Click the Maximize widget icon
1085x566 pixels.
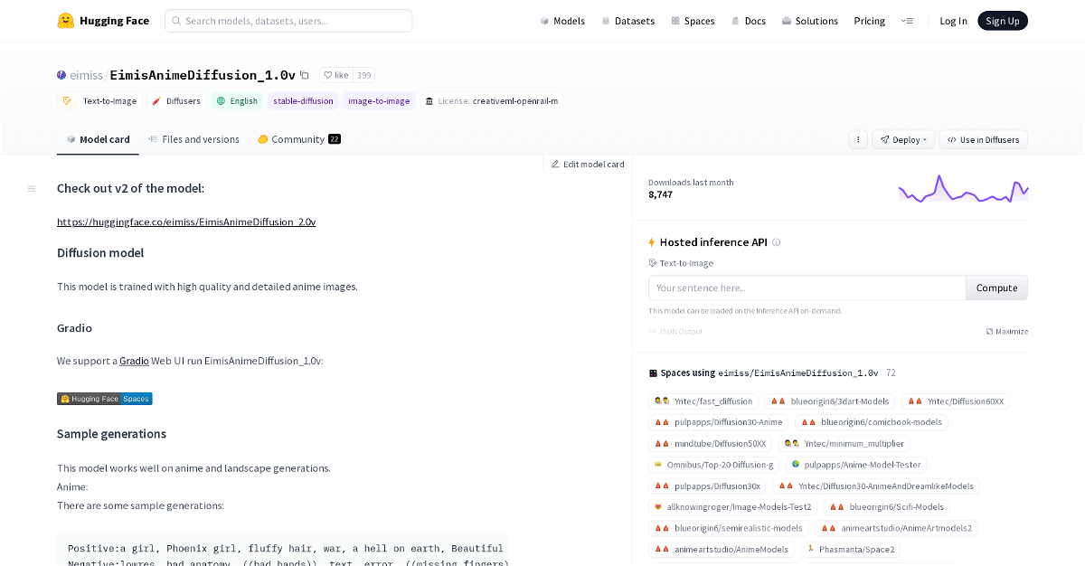(990, 331)
